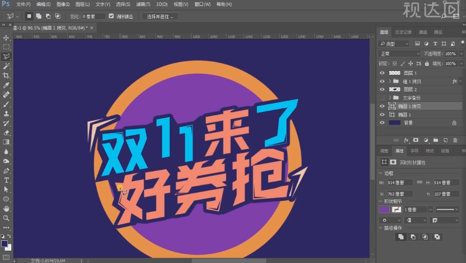466x263 pixels.
Task: Show the 文字备份 group
Action: click(x=382, y=98)
